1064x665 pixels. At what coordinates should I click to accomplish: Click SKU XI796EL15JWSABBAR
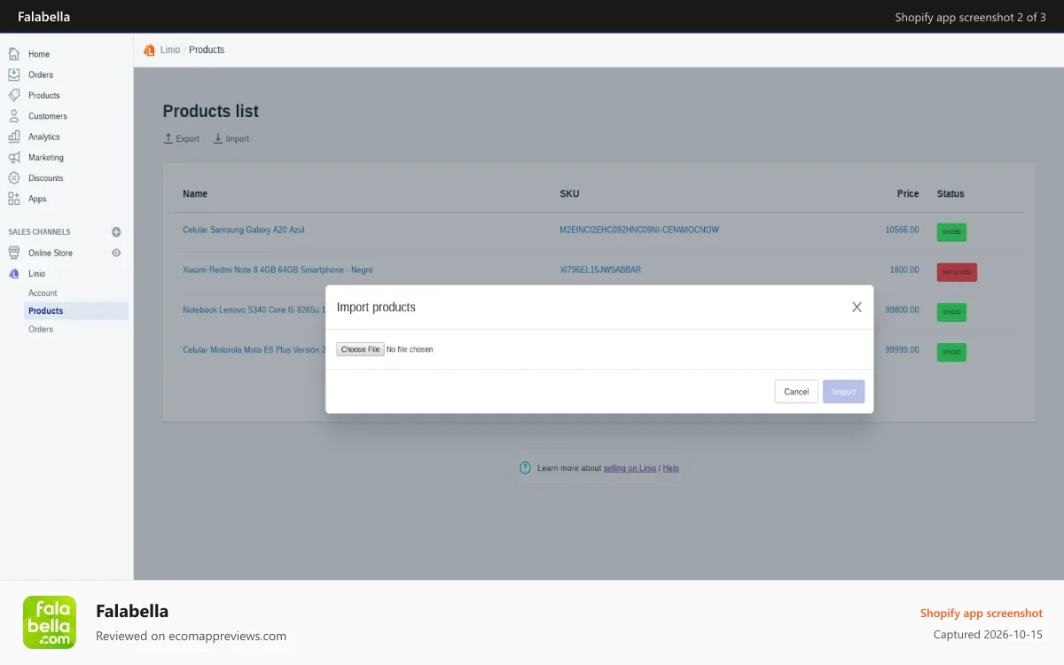[600, 270]
